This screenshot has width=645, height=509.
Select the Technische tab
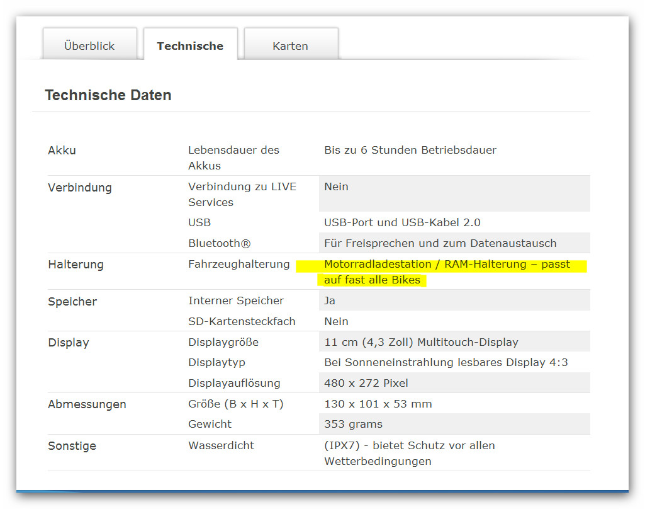point(190,46)
